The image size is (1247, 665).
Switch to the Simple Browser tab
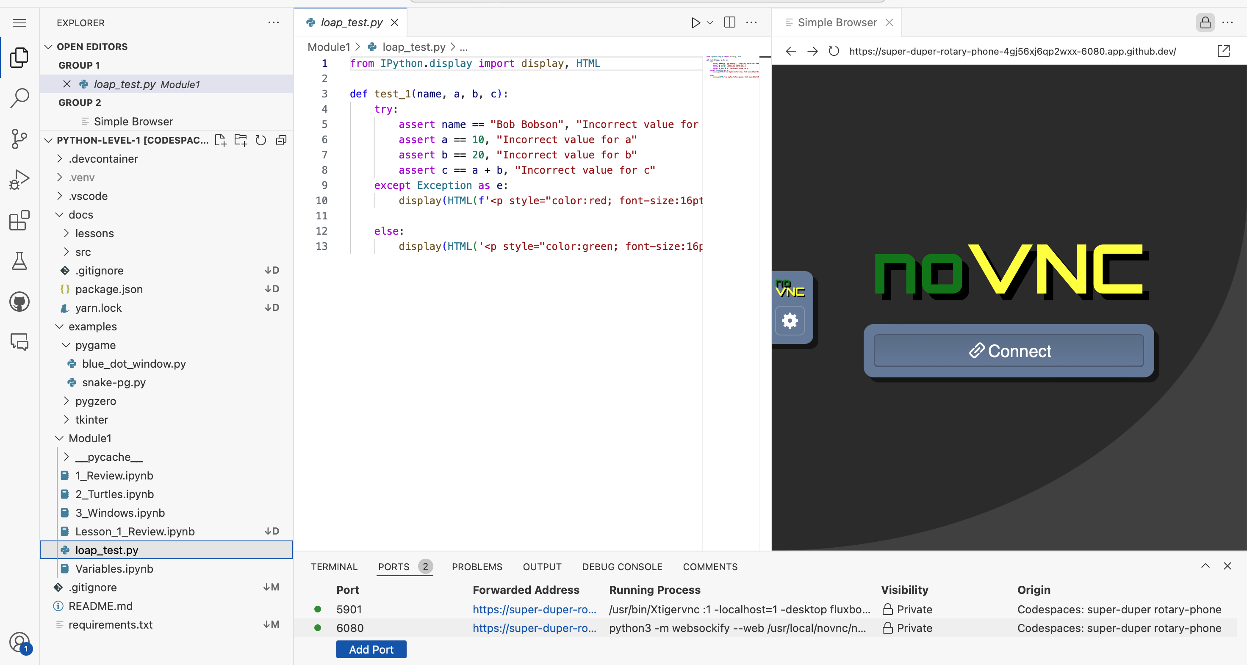(x=837, y=23)
